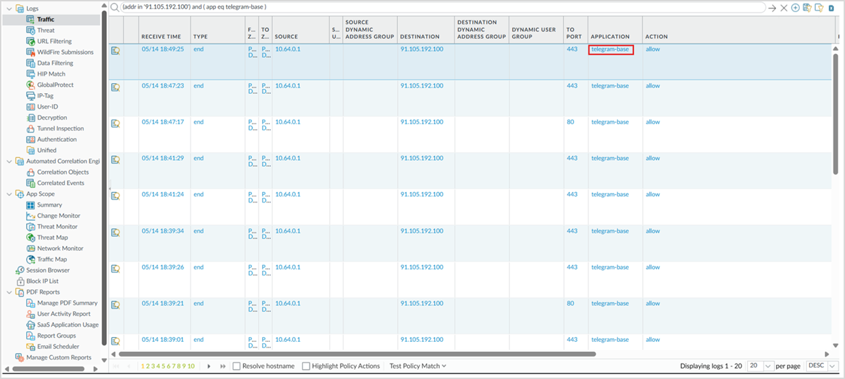Clear the filter with the X icon
The width and height of the screenshot is (845, 379).
point(784,8)
